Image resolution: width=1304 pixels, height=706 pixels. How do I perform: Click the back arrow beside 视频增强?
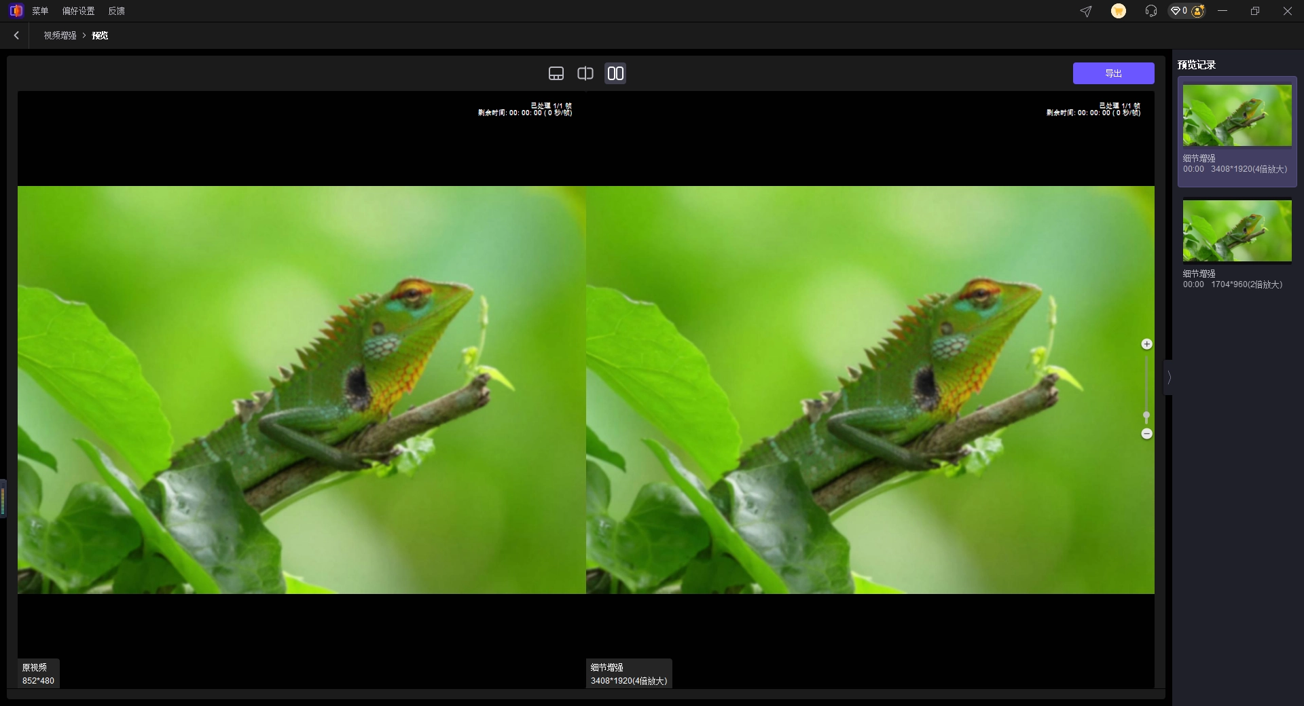16,35
